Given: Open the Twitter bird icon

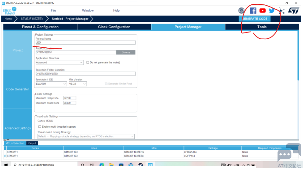Looking at the screenshot, I should pyautogui.click(x=272, y=11).
